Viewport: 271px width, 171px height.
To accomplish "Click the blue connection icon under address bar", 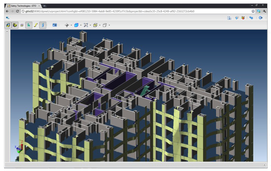I will [8, 18].
